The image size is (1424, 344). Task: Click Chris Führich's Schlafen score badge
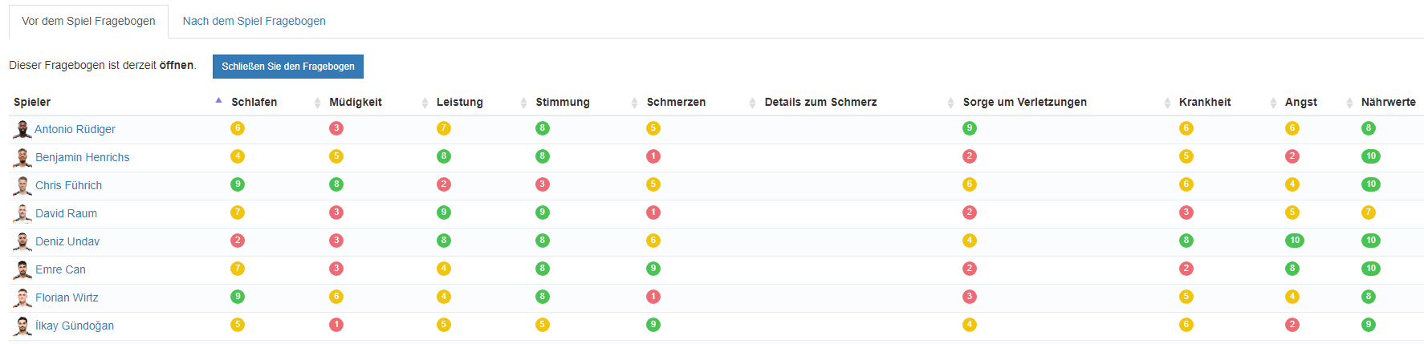tap(238, 184)
